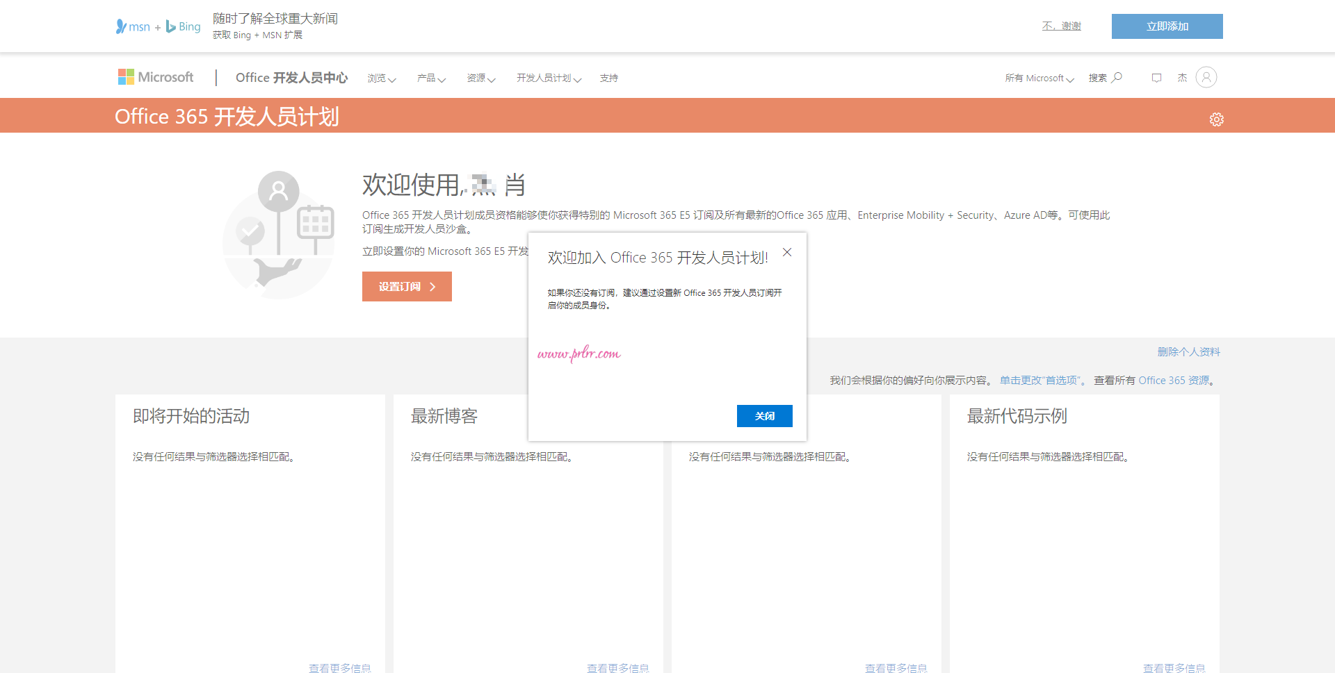This screenshot has height=673, width=1335.
Task: Click the 设置订阅 button
Action: coord(407,286)
